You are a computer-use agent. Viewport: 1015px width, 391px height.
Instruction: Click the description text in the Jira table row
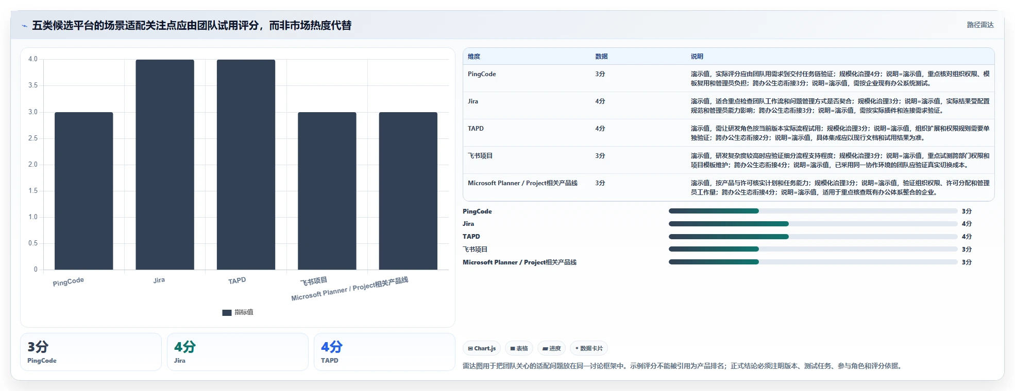click(x=840, y=106)
